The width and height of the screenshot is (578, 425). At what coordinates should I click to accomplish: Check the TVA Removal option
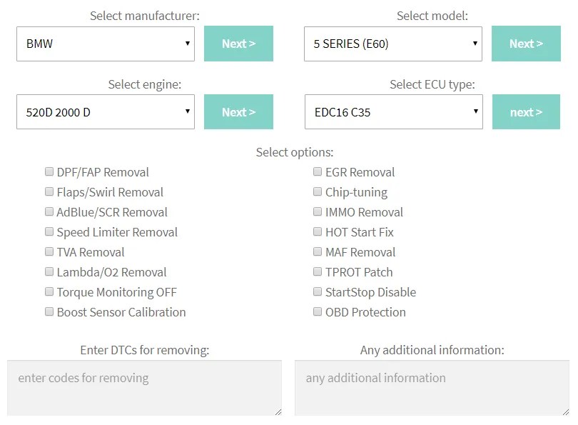[x=49, y=251]
